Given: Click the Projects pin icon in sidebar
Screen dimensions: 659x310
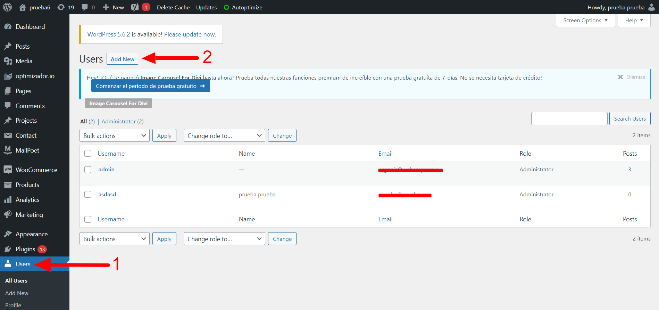Looking at the screenshot, I should click(8, 121).
